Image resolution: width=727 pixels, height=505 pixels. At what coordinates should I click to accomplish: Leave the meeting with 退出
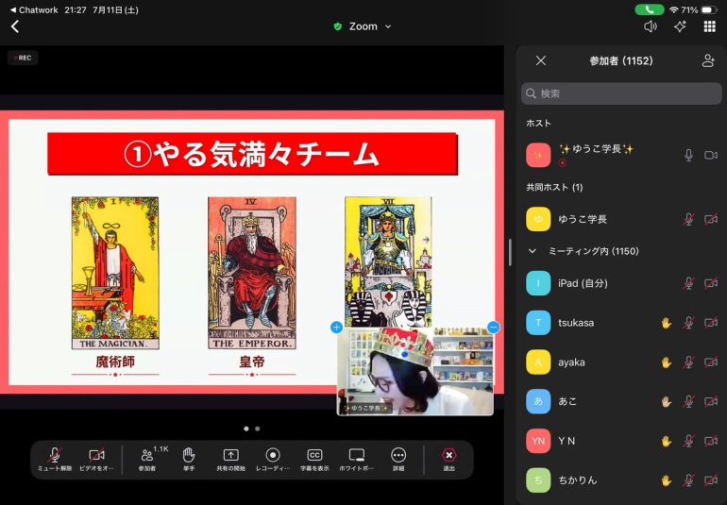click(448, 460)
